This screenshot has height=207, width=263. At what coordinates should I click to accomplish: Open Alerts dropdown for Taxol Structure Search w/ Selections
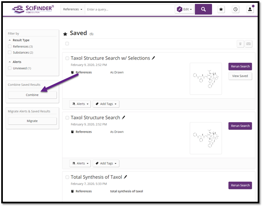click(80, 104)
